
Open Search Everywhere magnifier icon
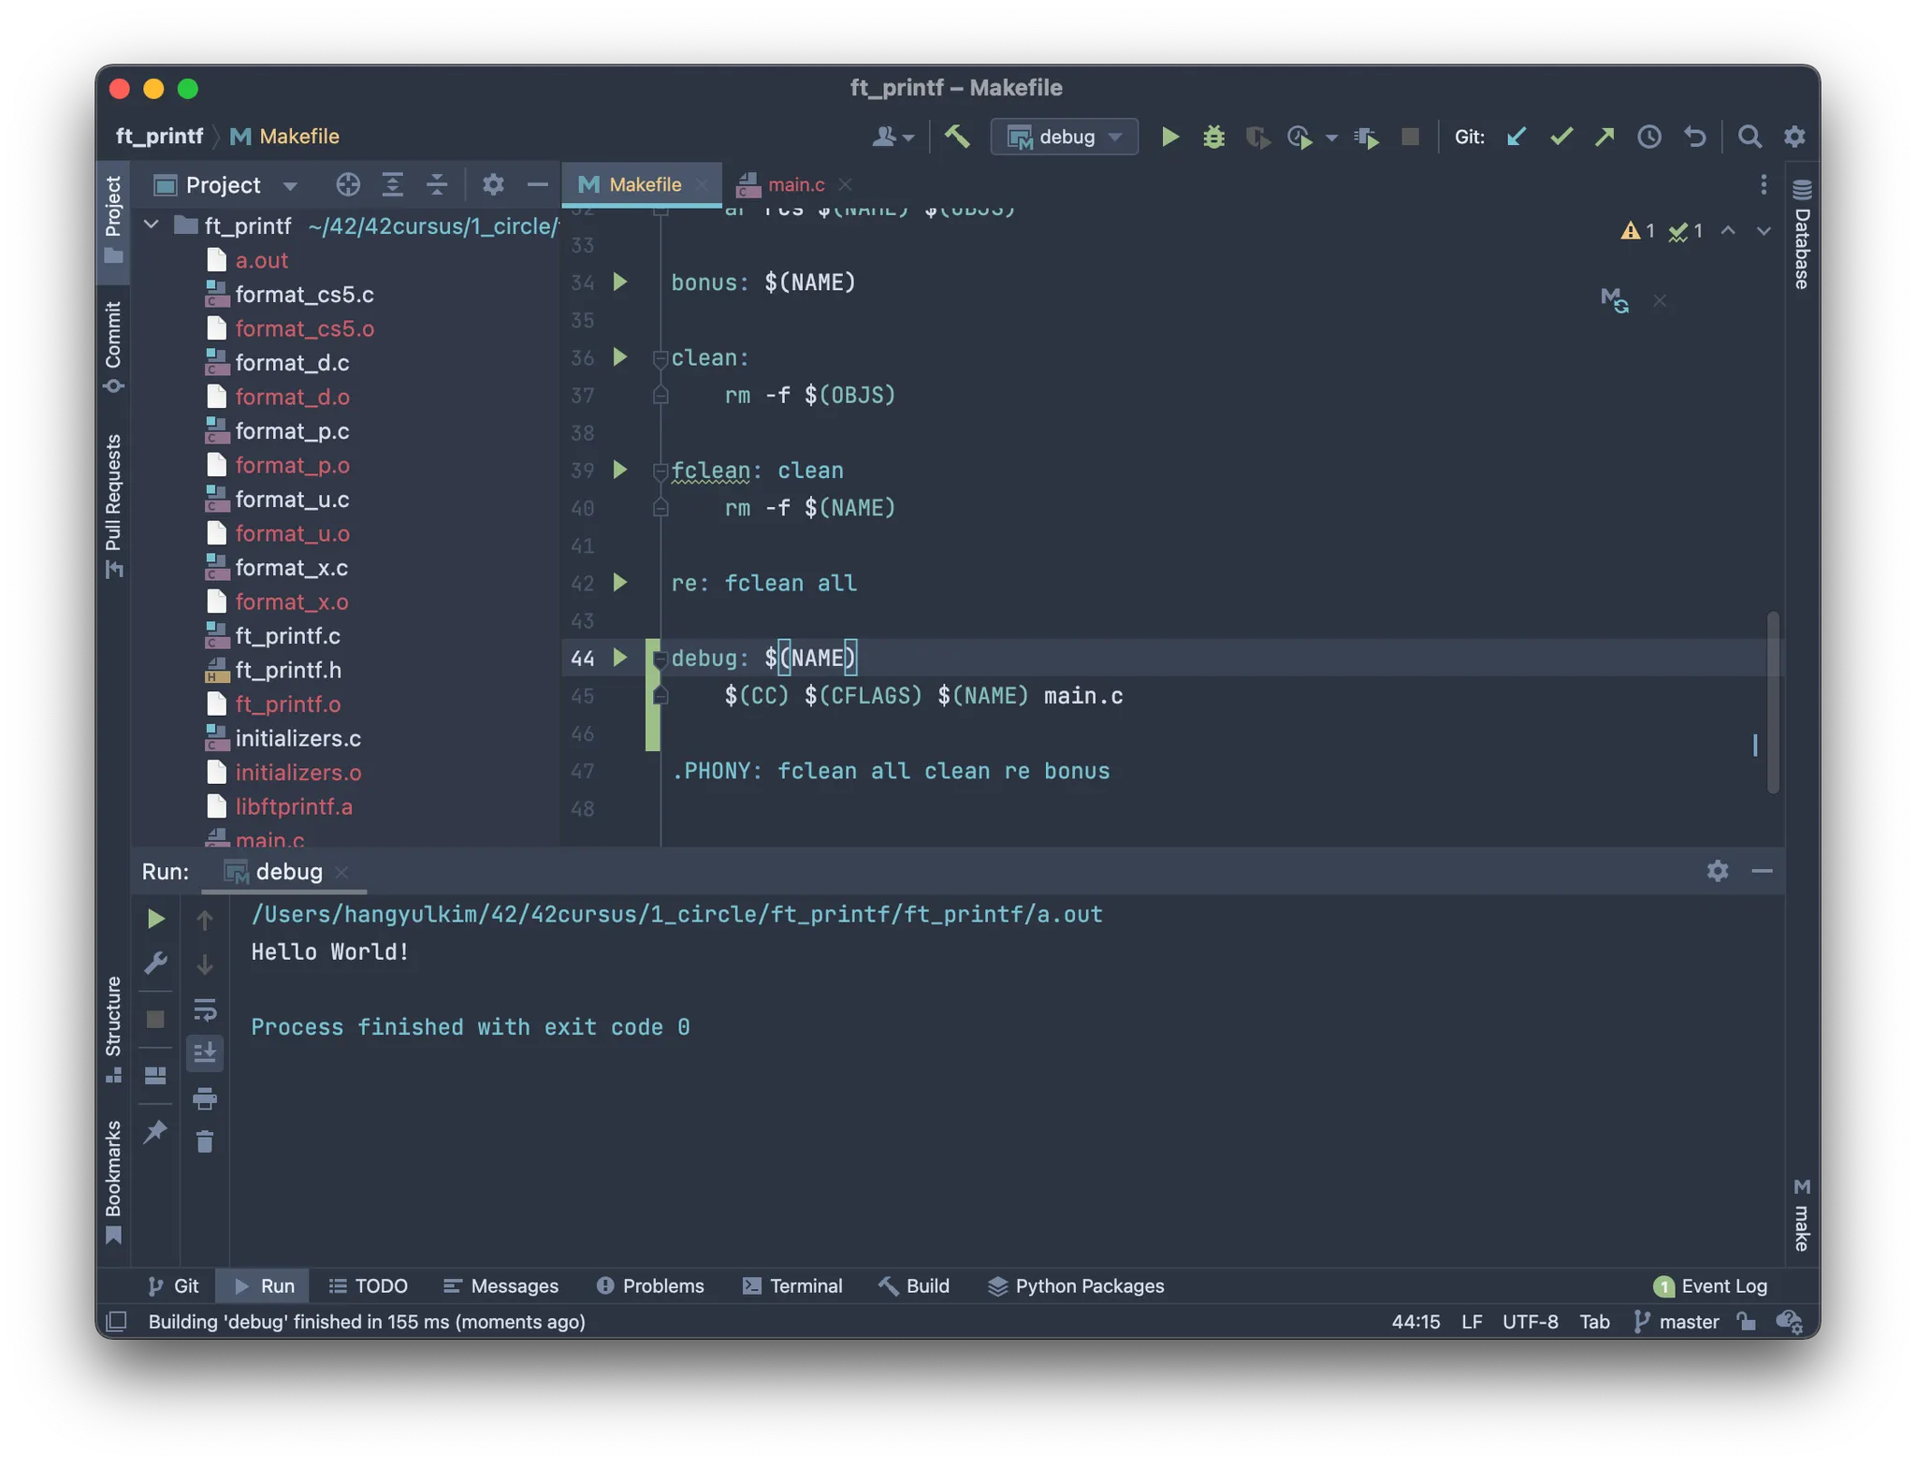(x=1749, y=137)
